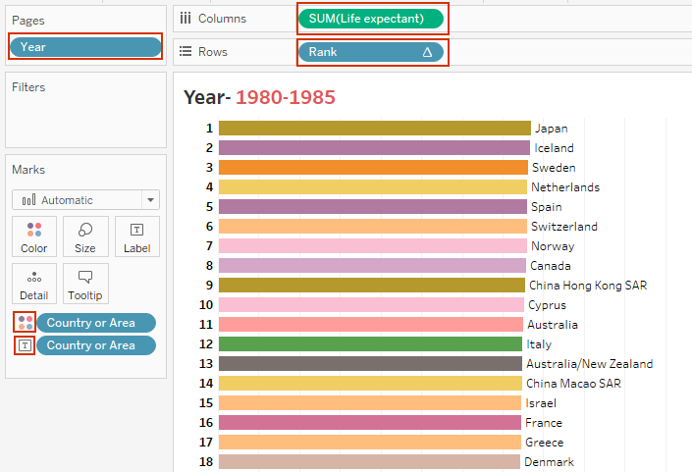Click the Australia country label
Viewport: 692px width, 472px height.
pos(553,325)
